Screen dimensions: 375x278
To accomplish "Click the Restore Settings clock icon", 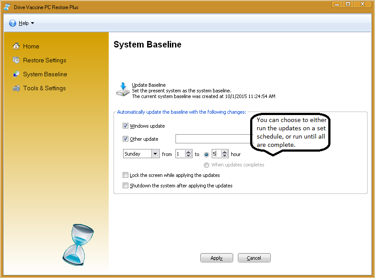I will point(16,60).
